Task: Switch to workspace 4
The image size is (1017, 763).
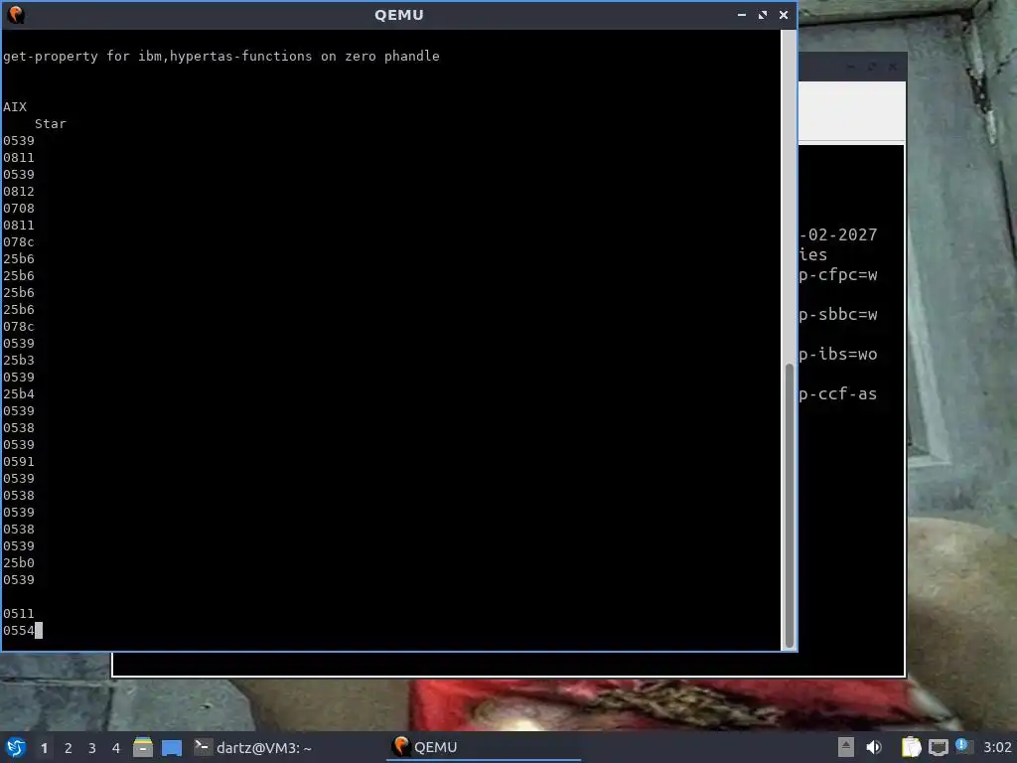Action: click(x=116, y=748)
